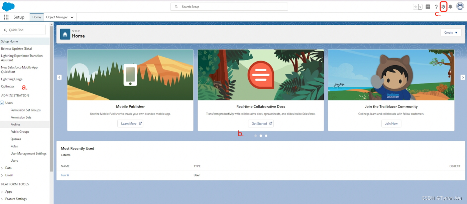Click the NAME column header
The height and width of the screenshot is (204, 467).
[65, 166]
